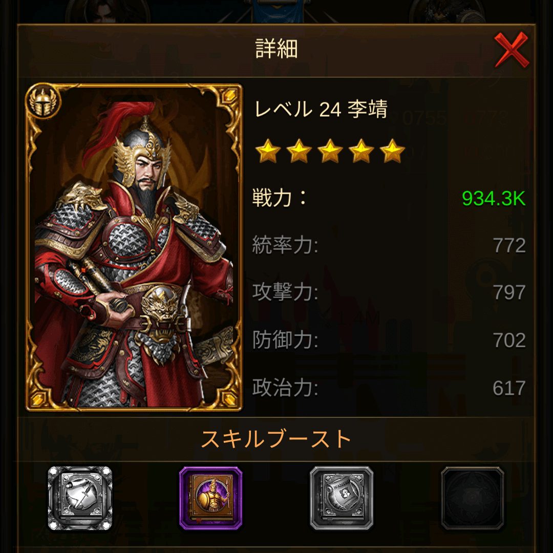Select the 攻撃力 stat row
This screenshot has height=553, width=553.
pos(389,292)
